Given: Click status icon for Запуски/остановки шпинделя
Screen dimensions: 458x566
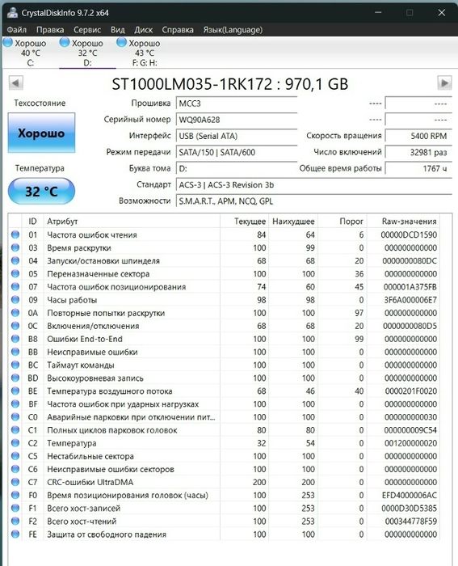Looking at the screenshot, I should [x=15, y=260].
